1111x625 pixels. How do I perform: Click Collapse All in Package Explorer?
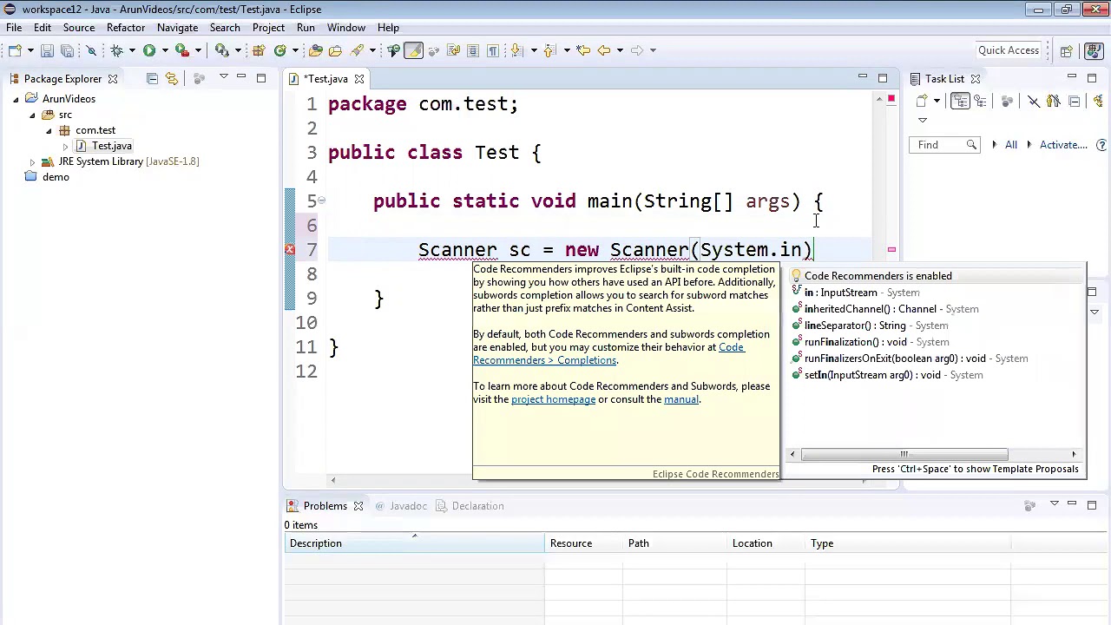tap(152, 79)
